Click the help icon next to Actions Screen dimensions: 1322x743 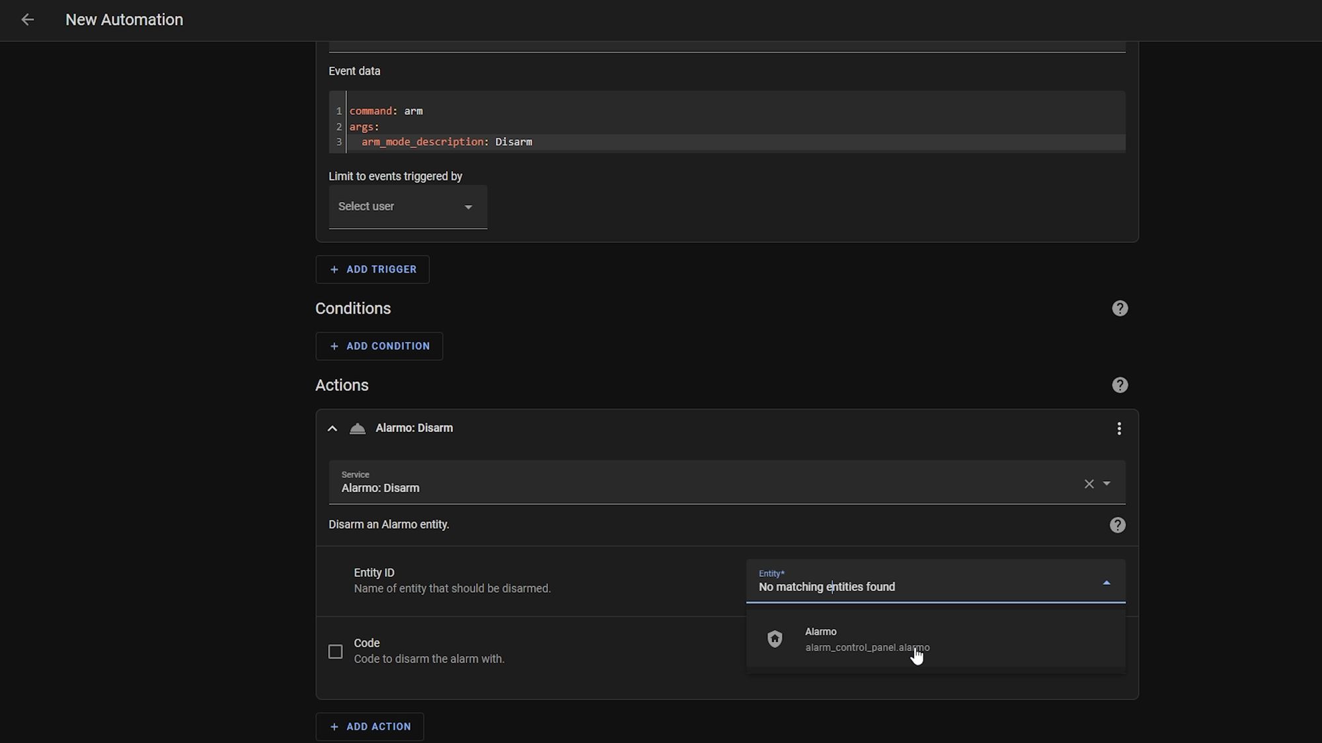pyautogui.click(x=1120, y=386)
